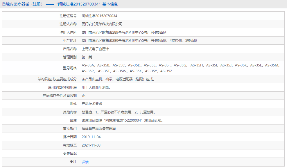Screen dimensions: 287x168
Task: Click expiry date 2024-11-03
Action: (91, 145)
